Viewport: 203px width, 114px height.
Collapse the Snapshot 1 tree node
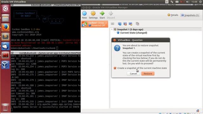[x=112, y=29]
